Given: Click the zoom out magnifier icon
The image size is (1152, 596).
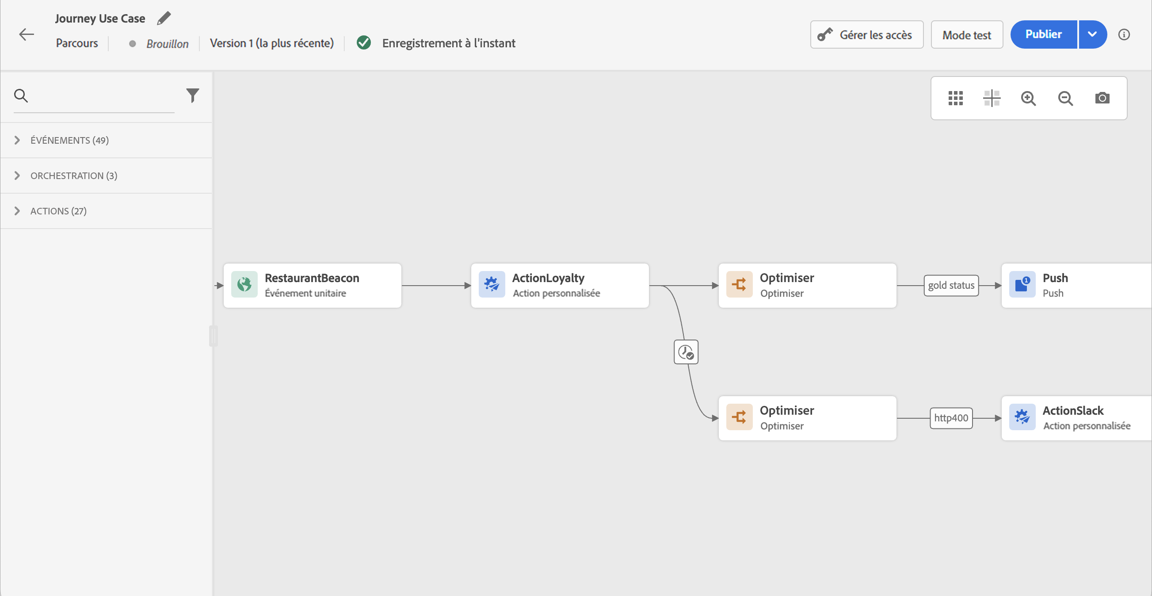Looking at the screenshot, I should (1065, 98).
